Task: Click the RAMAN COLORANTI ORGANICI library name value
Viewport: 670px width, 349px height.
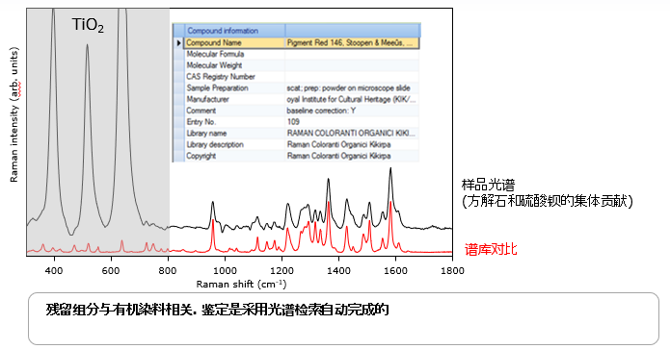Action: pos(352,134)
